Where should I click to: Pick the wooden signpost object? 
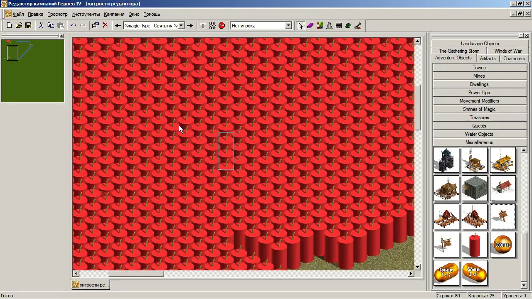pos(503,216)
